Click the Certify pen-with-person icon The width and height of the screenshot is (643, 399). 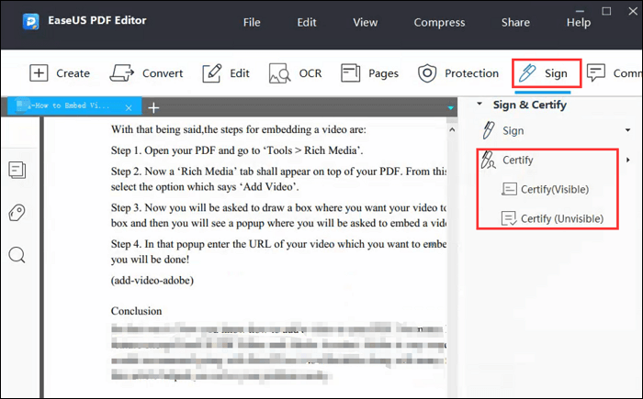tap(488, 160)
